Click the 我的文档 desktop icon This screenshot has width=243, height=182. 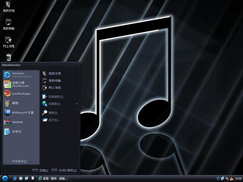(x=8, y=6)
